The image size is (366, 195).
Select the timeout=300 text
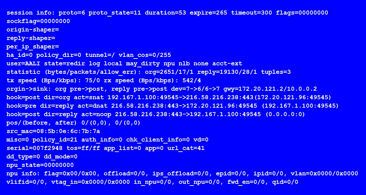[252, 13]
